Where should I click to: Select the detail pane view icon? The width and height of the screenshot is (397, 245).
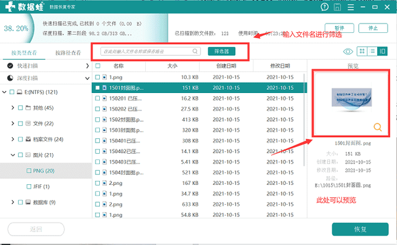(x=382, y=51)
